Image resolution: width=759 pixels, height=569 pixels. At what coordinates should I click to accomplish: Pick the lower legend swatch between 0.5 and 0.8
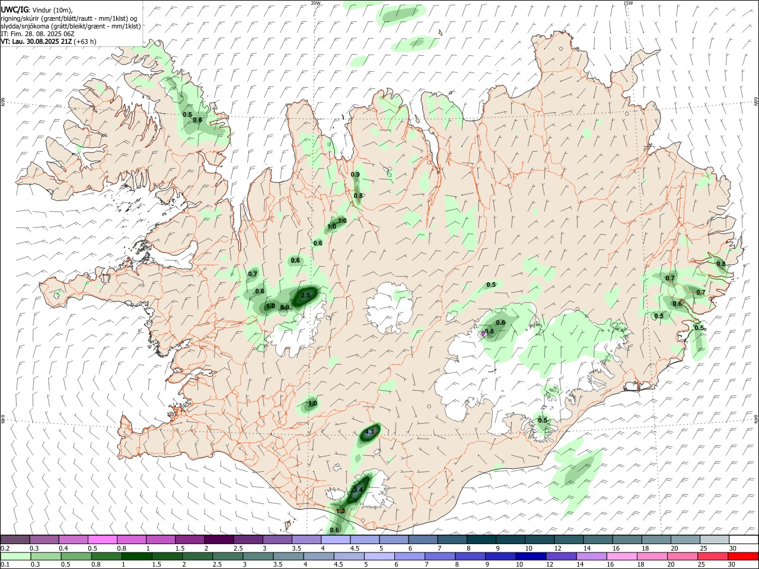76,556
